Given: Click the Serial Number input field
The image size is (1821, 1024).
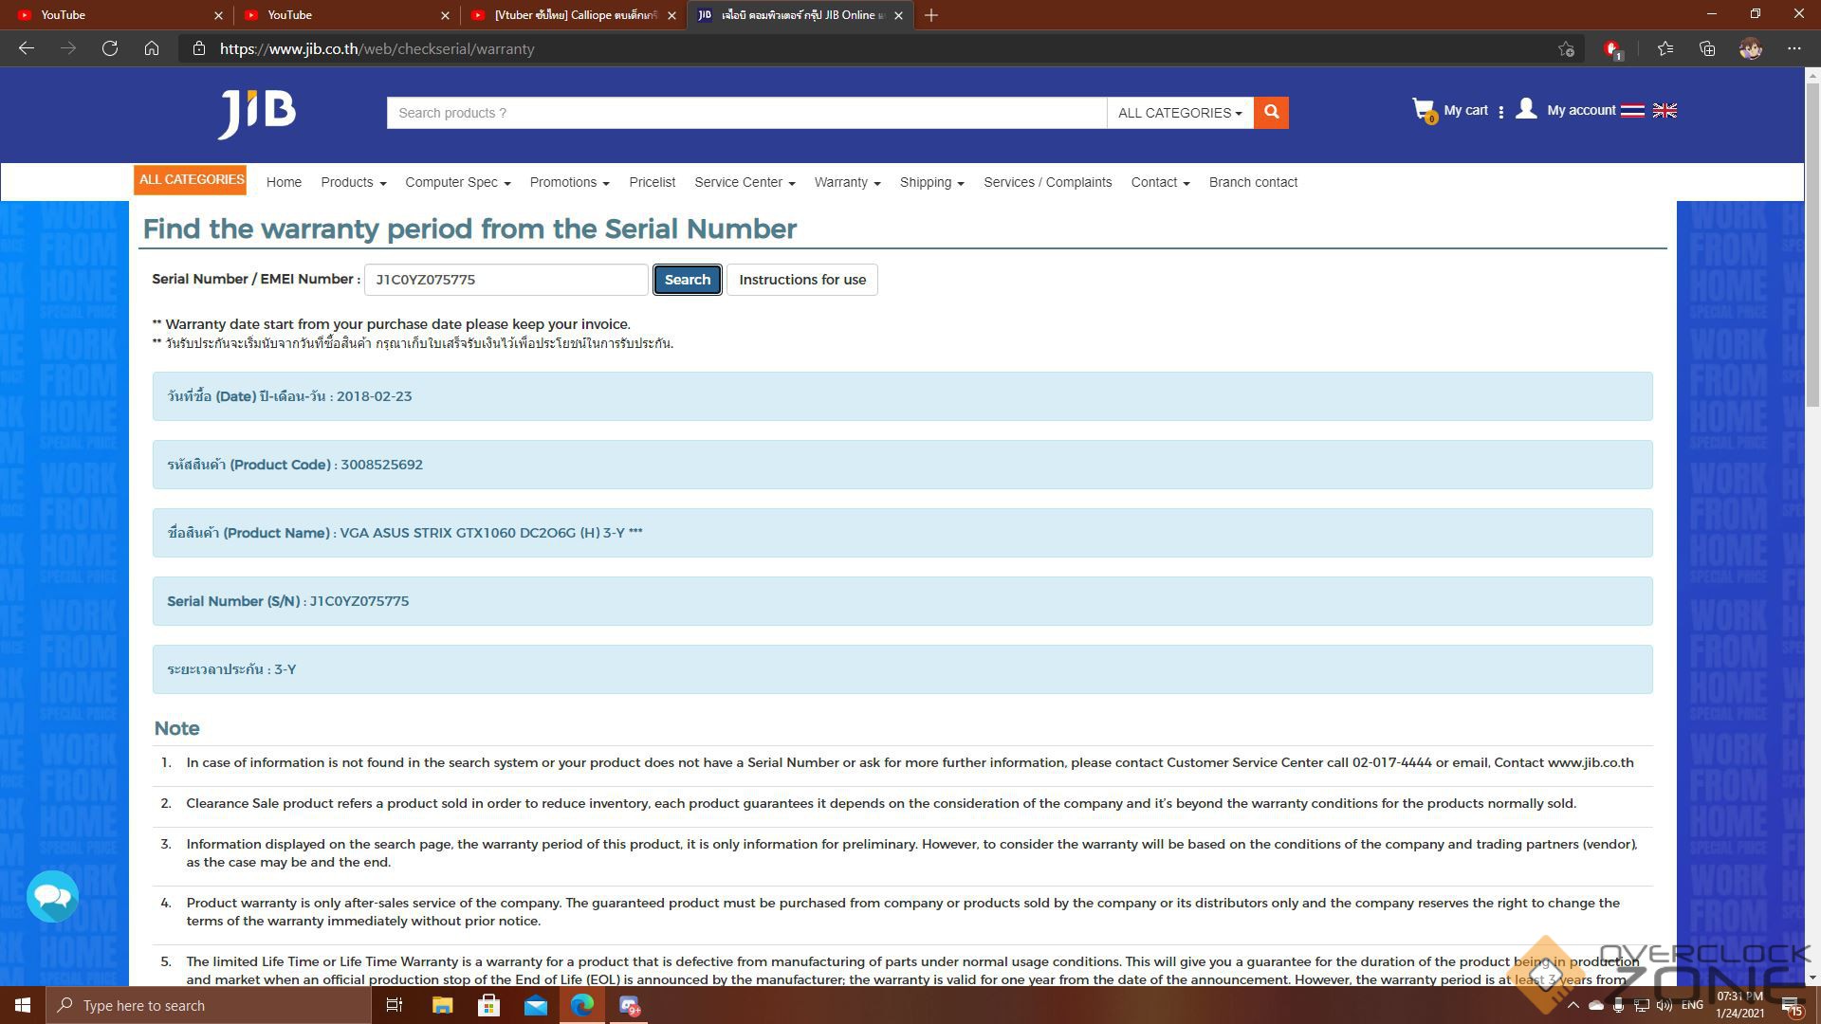Looking at the screenshot, I should tap(506, 280).
